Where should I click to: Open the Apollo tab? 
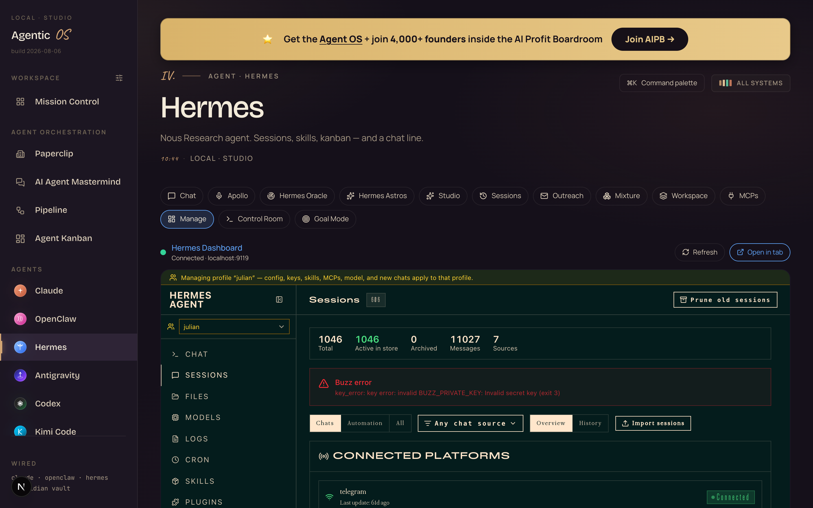tap(231, 196)
